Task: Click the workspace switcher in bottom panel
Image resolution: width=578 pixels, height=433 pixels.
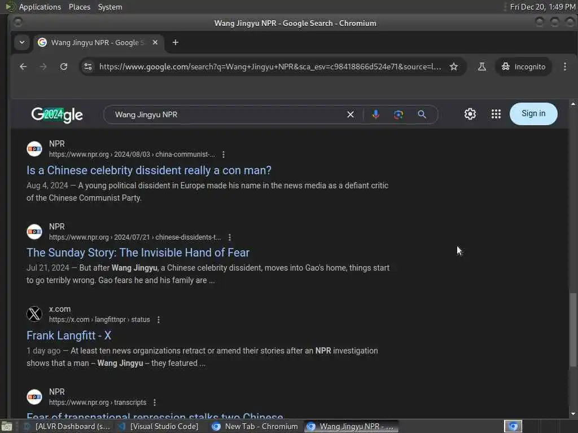Action: [x=513, y=426]
